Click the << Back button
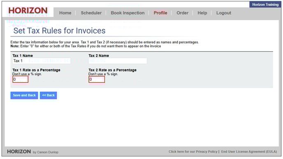 point(48,95)
